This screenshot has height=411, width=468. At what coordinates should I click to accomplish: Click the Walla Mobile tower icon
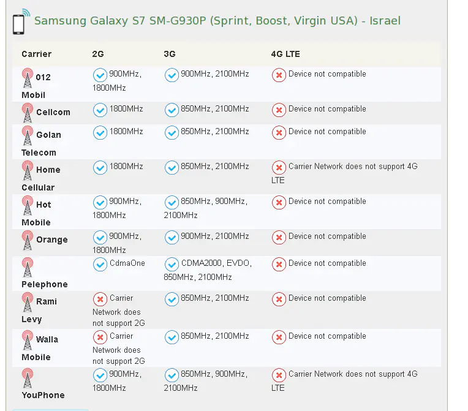(x=28, y=340)
